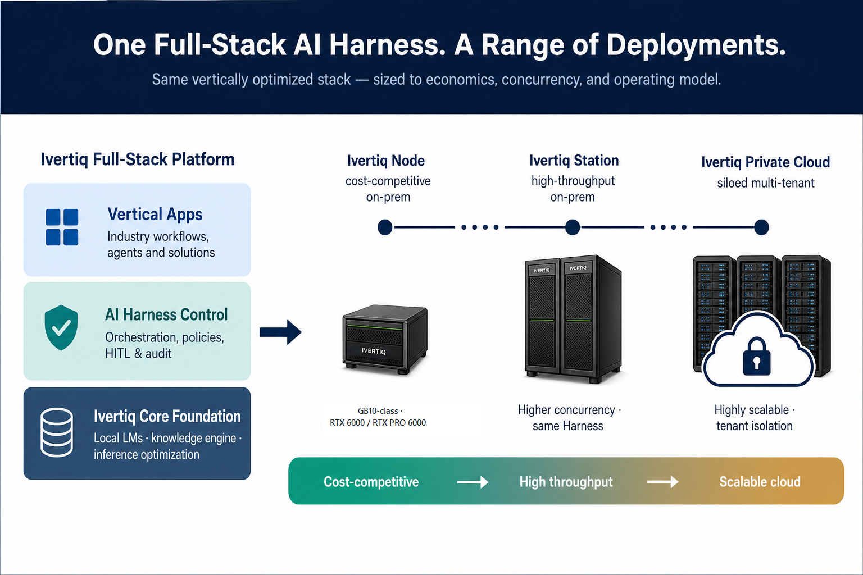Click the 'cost-competitive on-prem' subtitle
The height and width of the screenshot is (575, 863).
[388, 189]
